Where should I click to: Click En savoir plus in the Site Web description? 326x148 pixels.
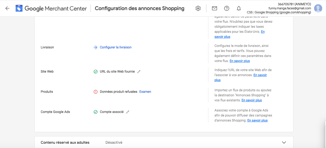click(x=260, y=75)
